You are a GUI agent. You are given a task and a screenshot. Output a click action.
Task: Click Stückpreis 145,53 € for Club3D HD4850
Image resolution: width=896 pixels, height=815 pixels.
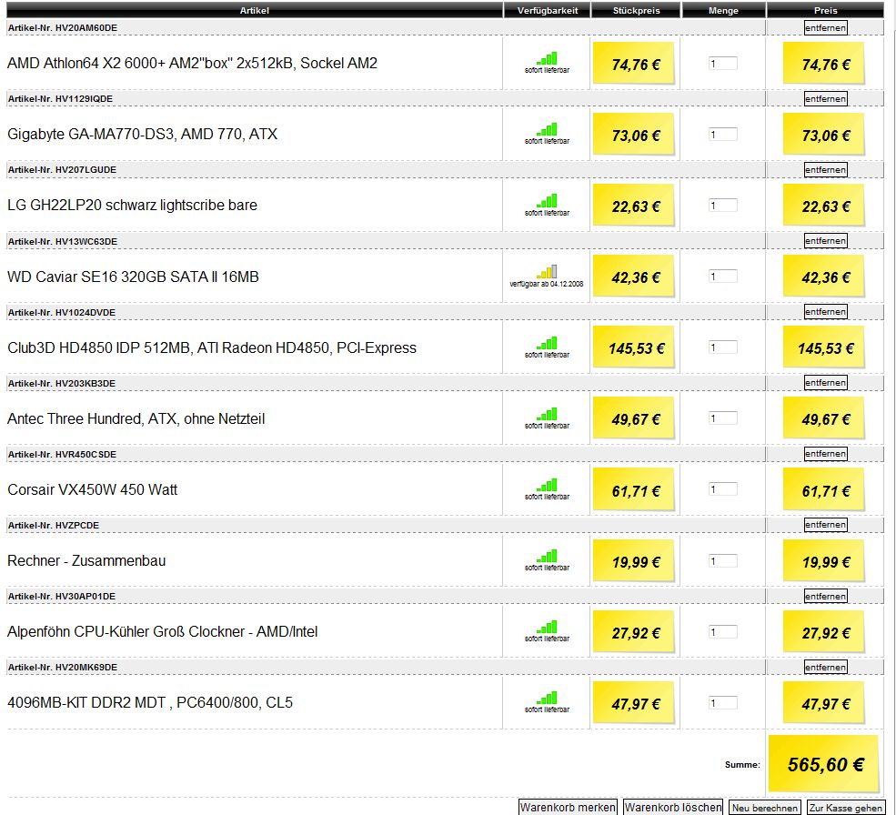(x=634, y=347)
